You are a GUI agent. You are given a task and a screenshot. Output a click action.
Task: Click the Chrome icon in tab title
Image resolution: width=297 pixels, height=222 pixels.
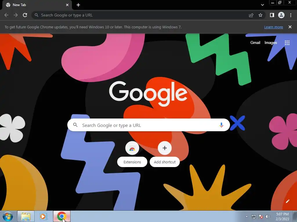click(8, 5)
